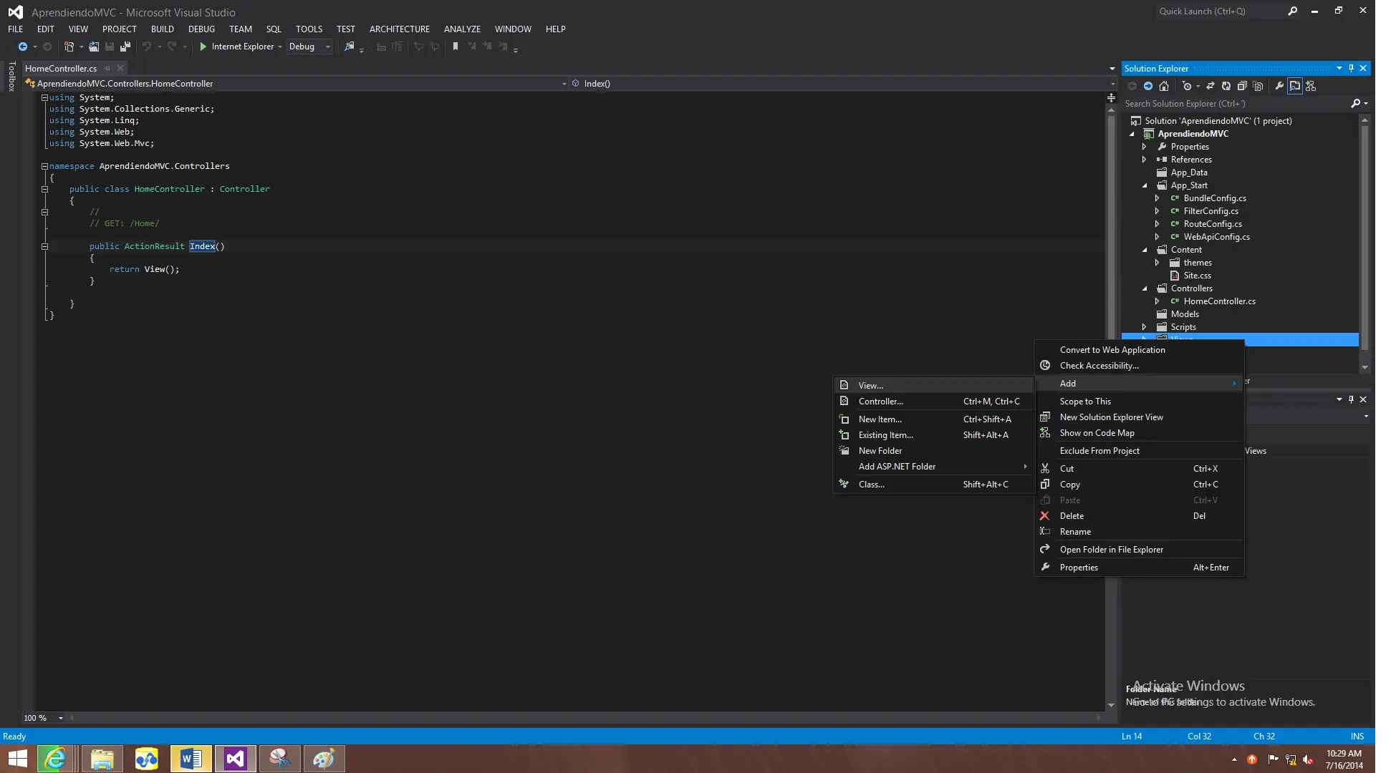The height and width of the screenshot is (773, 1391).
Task: Toggle Show All Files in Solution Explorer
Action: [x=1258, y=86]
